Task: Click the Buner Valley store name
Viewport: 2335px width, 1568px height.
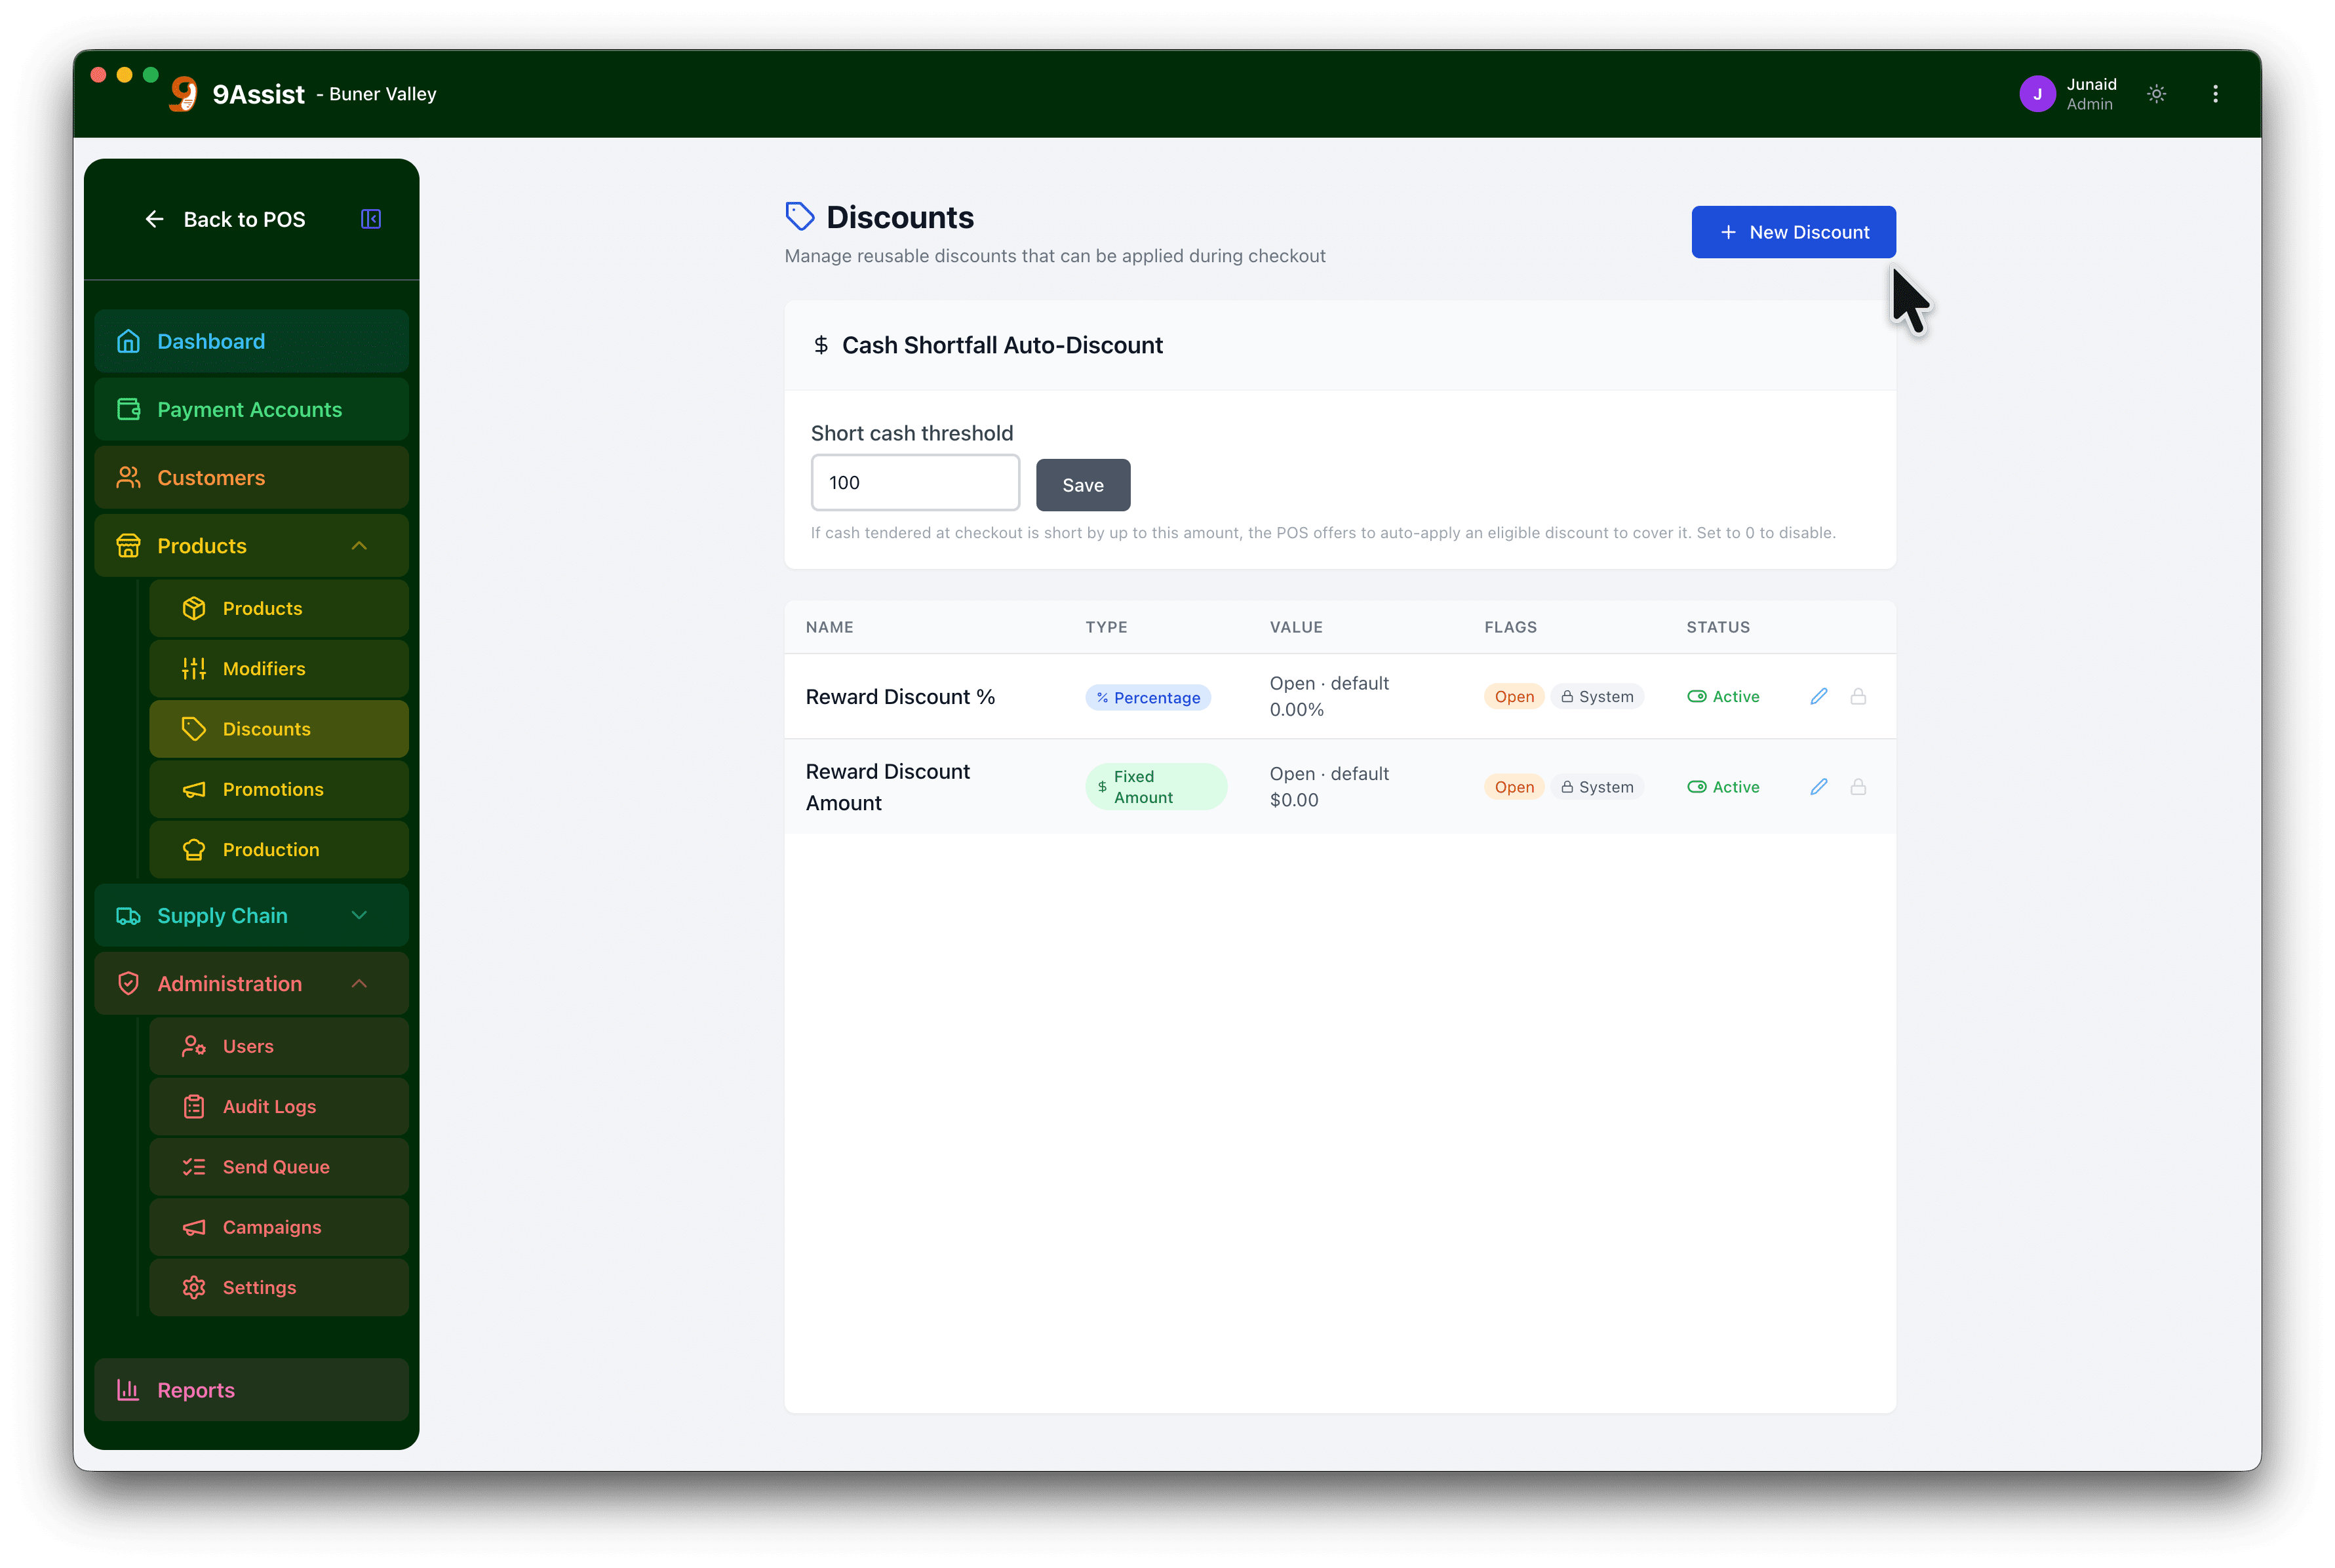Action: [x=382, y=94]
